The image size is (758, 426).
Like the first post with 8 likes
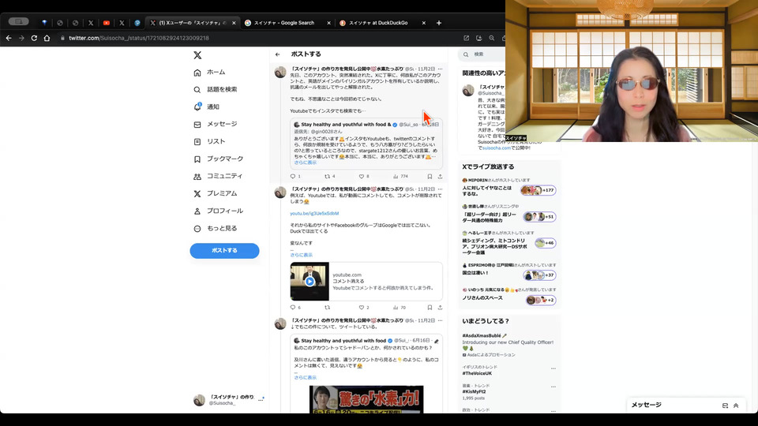coord(362,176)
